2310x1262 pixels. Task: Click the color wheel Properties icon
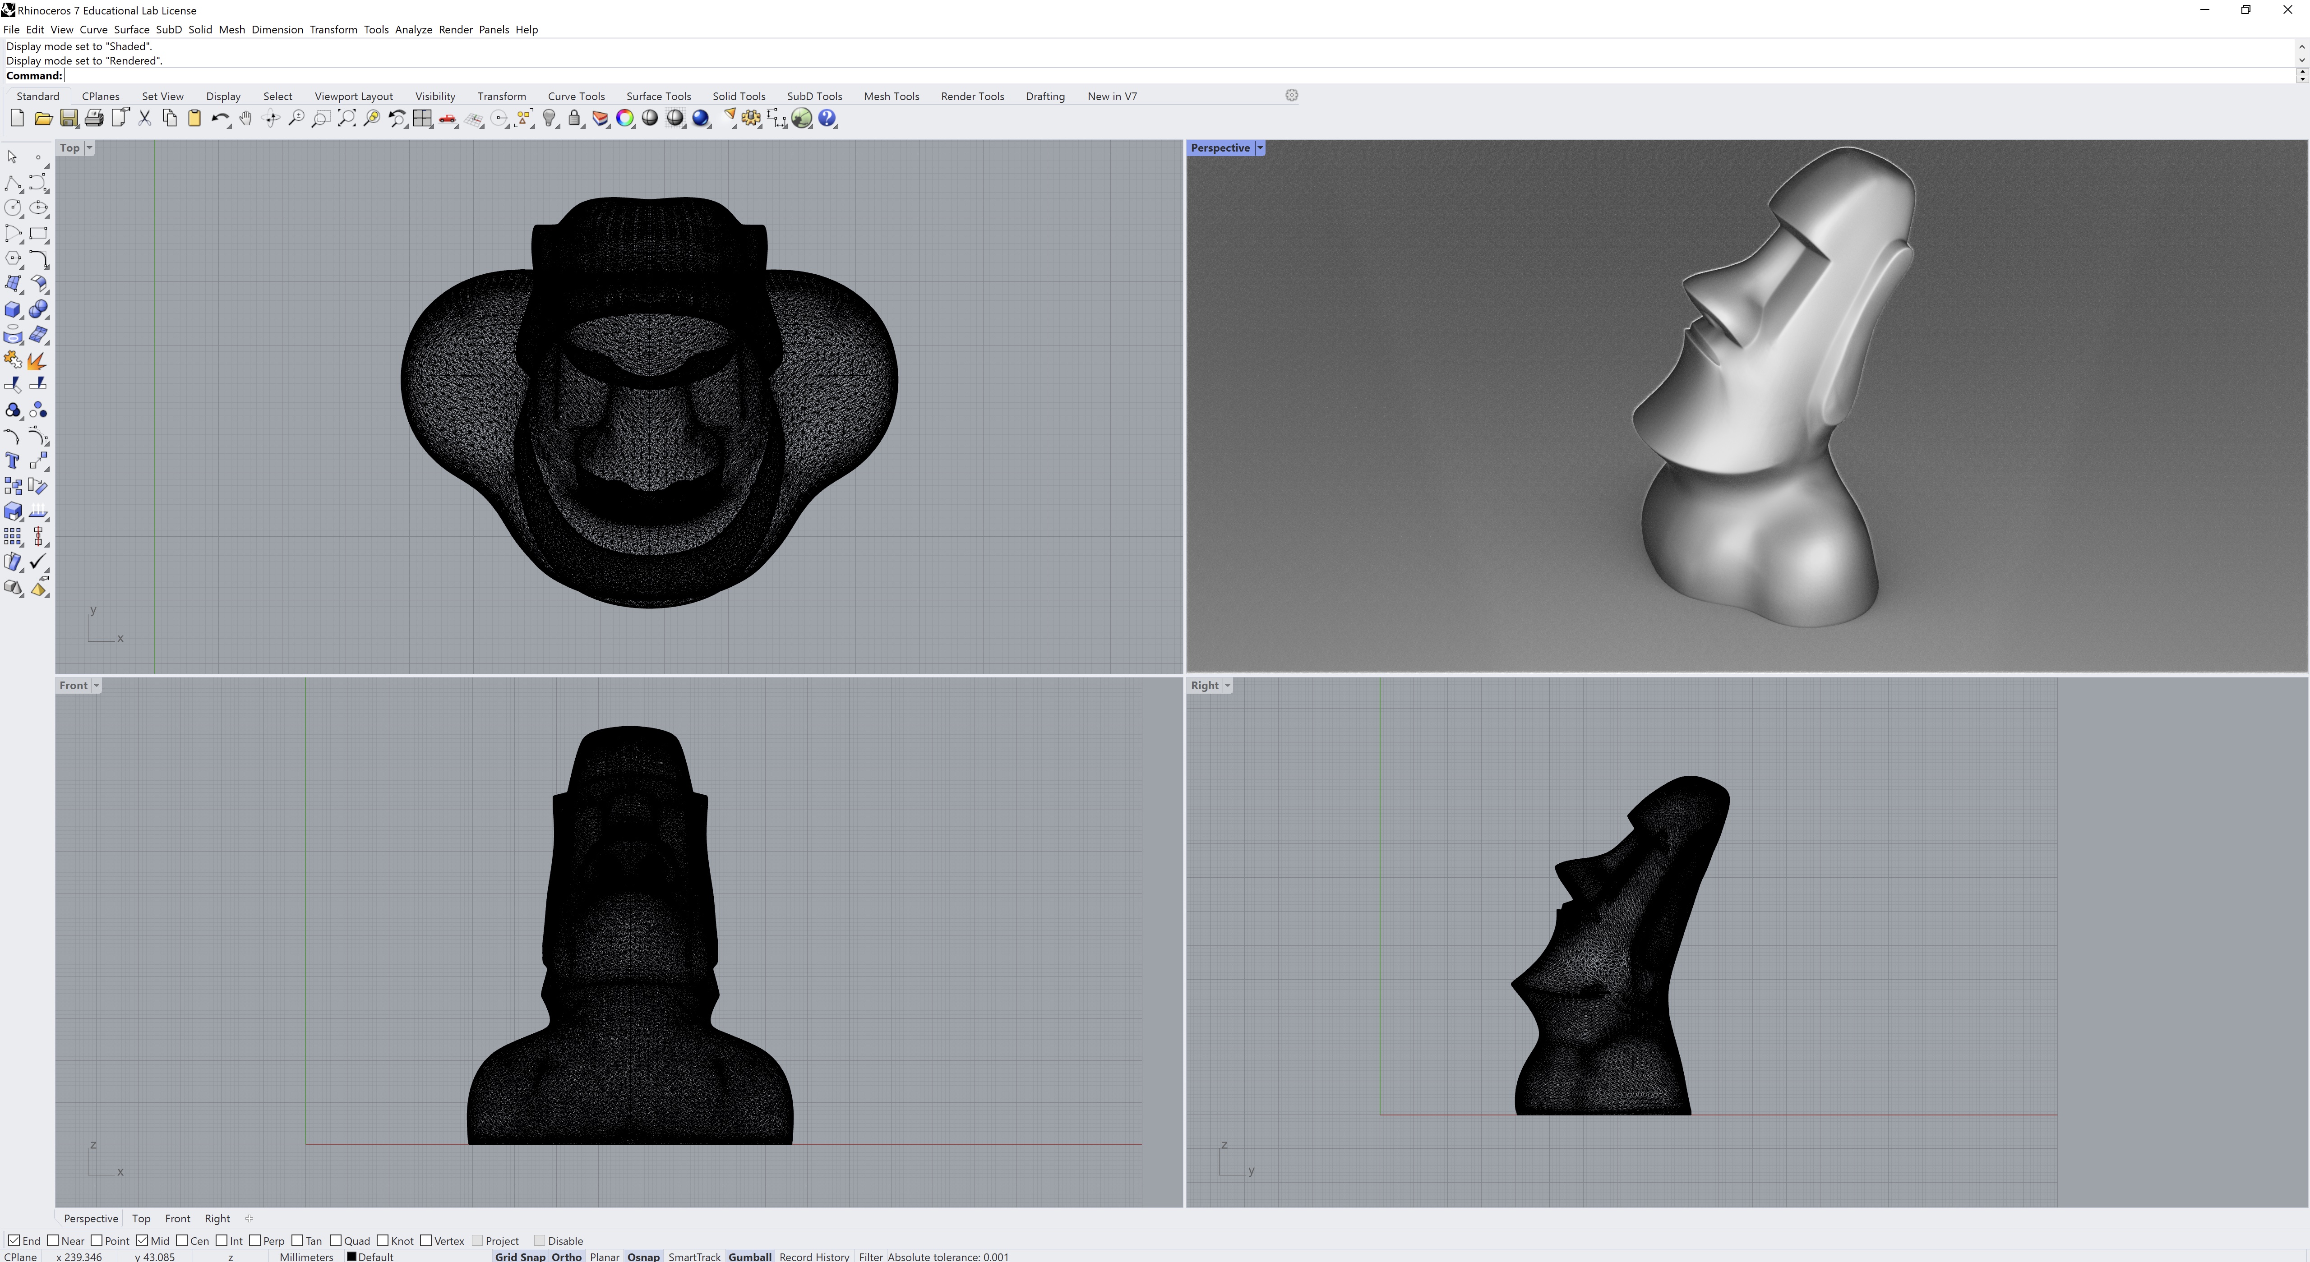point(625,118)
